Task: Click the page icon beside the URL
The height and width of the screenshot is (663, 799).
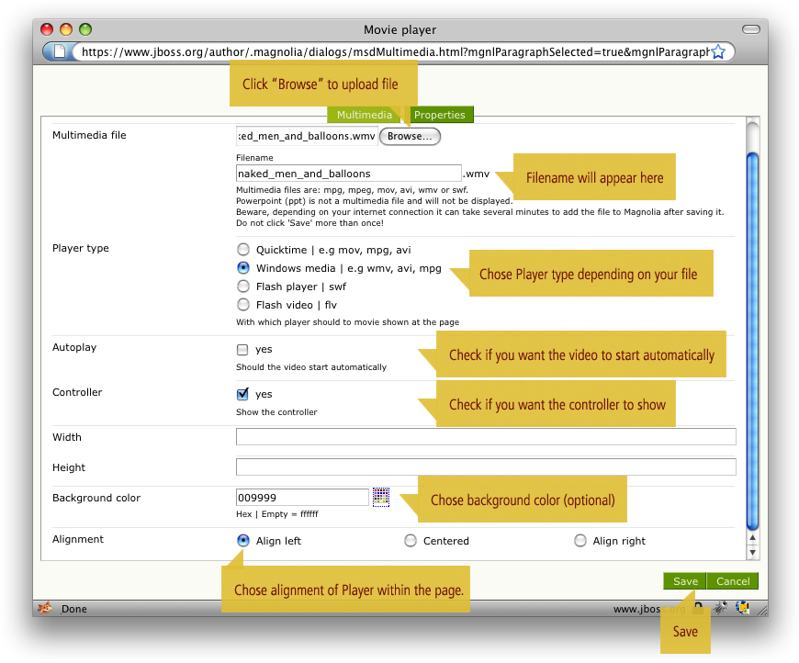Action: click(x=59, y=52)
